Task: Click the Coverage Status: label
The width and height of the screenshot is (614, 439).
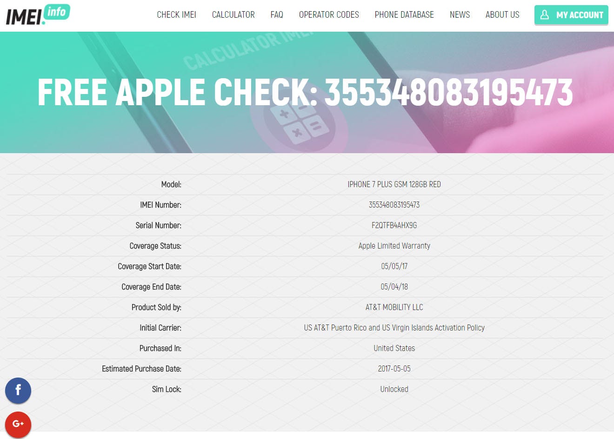Action: click(x=155, y=246)
